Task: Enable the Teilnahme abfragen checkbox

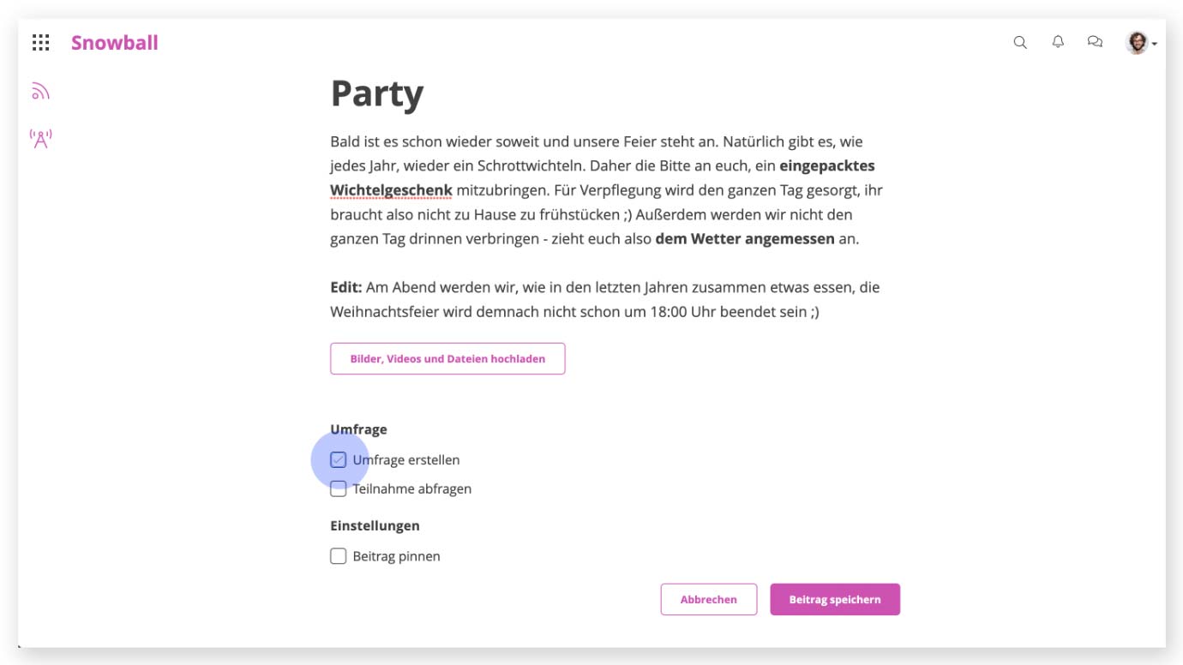Action: pos(339,489)
